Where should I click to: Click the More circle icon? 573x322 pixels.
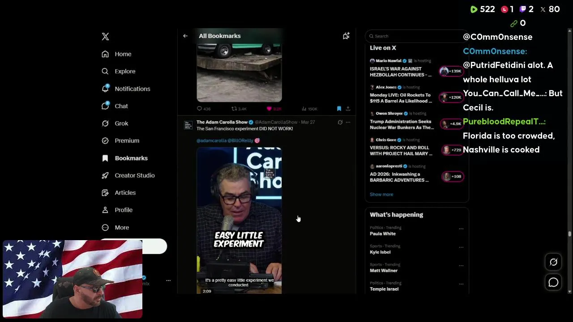pos(105,227)
